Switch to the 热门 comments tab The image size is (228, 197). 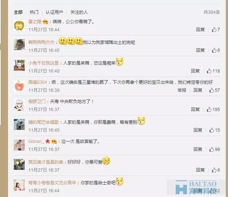pyautogui.click(x=34, y=12)
